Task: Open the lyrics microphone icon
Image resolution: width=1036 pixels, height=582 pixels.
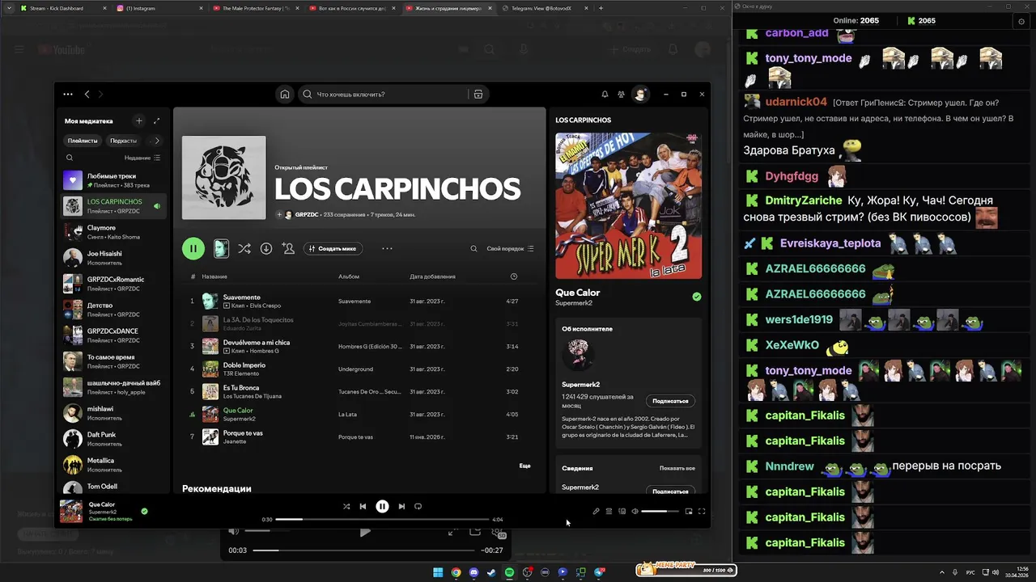Action: [x=596, y=512]
